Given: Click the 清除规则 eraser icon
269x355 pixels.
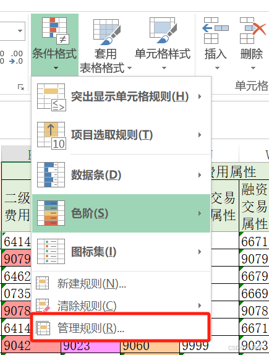Looking at the screenshot, I should 43,306.
